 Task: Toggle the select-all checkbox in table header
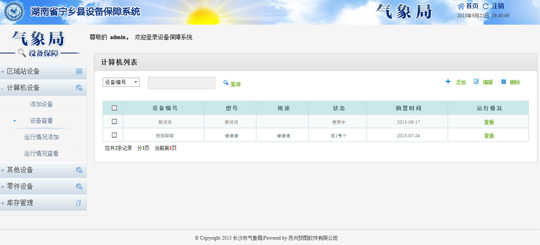[114, 108]
